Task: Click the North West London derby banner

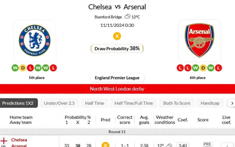Action: (118, 89)
